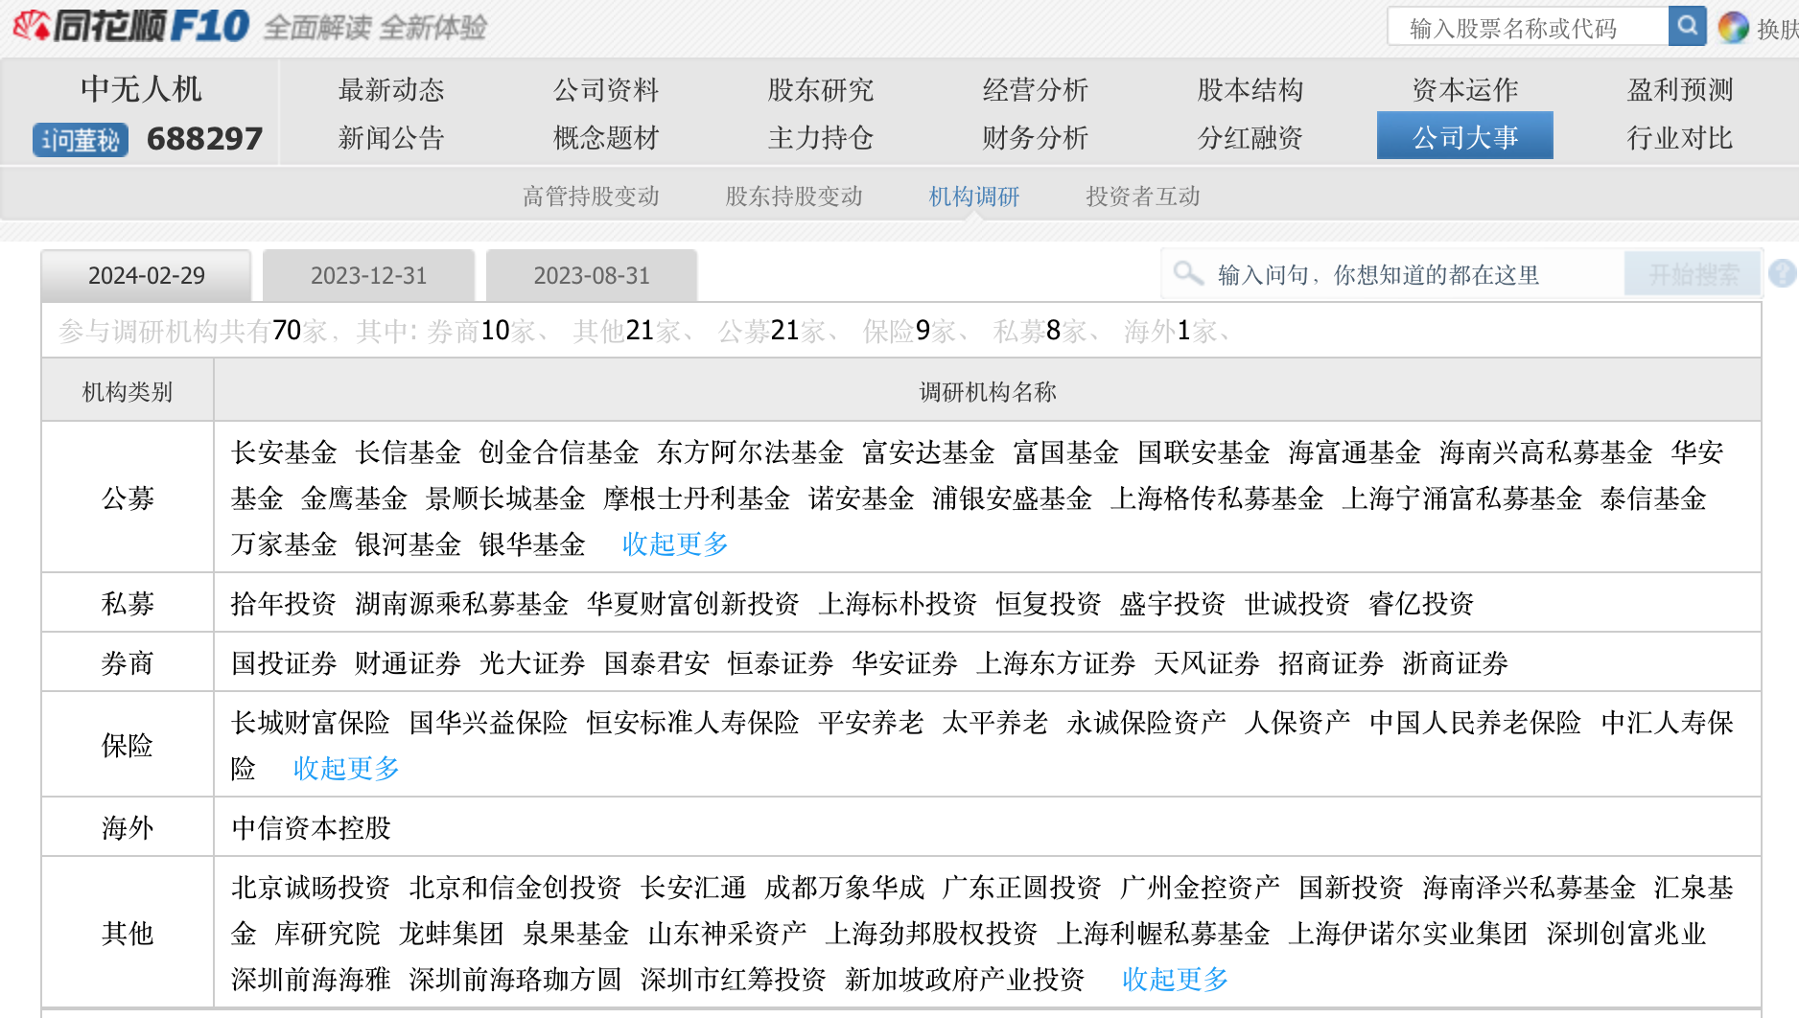Select the 机构调研 sub-tab
The height and width of the screenshot is (1018, 1799).
[x=974, y=197]
